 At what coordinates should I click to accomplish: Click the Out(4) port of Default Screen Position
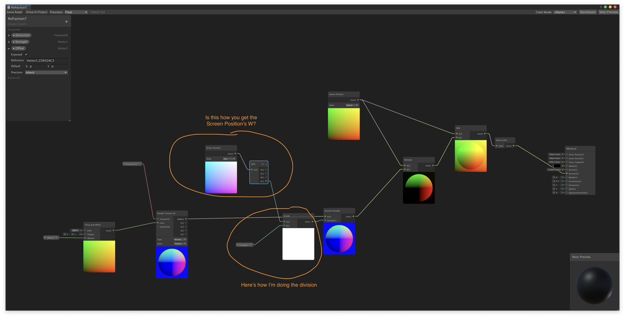coord(358,100)
